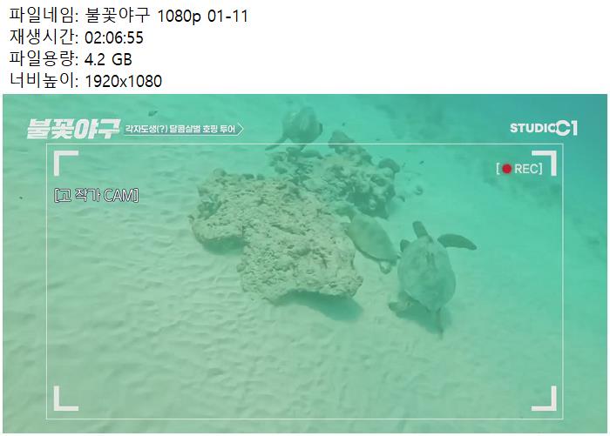Screen dimensions: 610x436
Task: Click the bottom-right viewfinder corner bracket
Action: pos(545,399)
